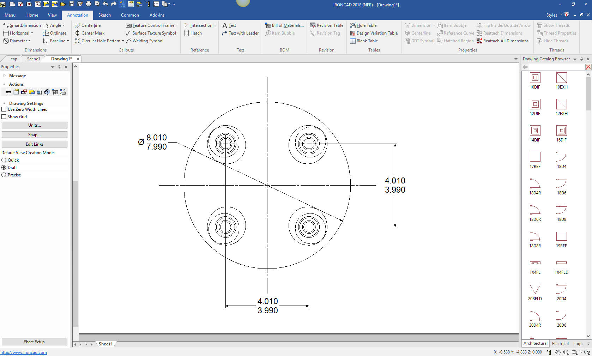This screenshot has height=356, width=592.
Task: Open the Intersection dropdown
Action: (x=215, y=25)
